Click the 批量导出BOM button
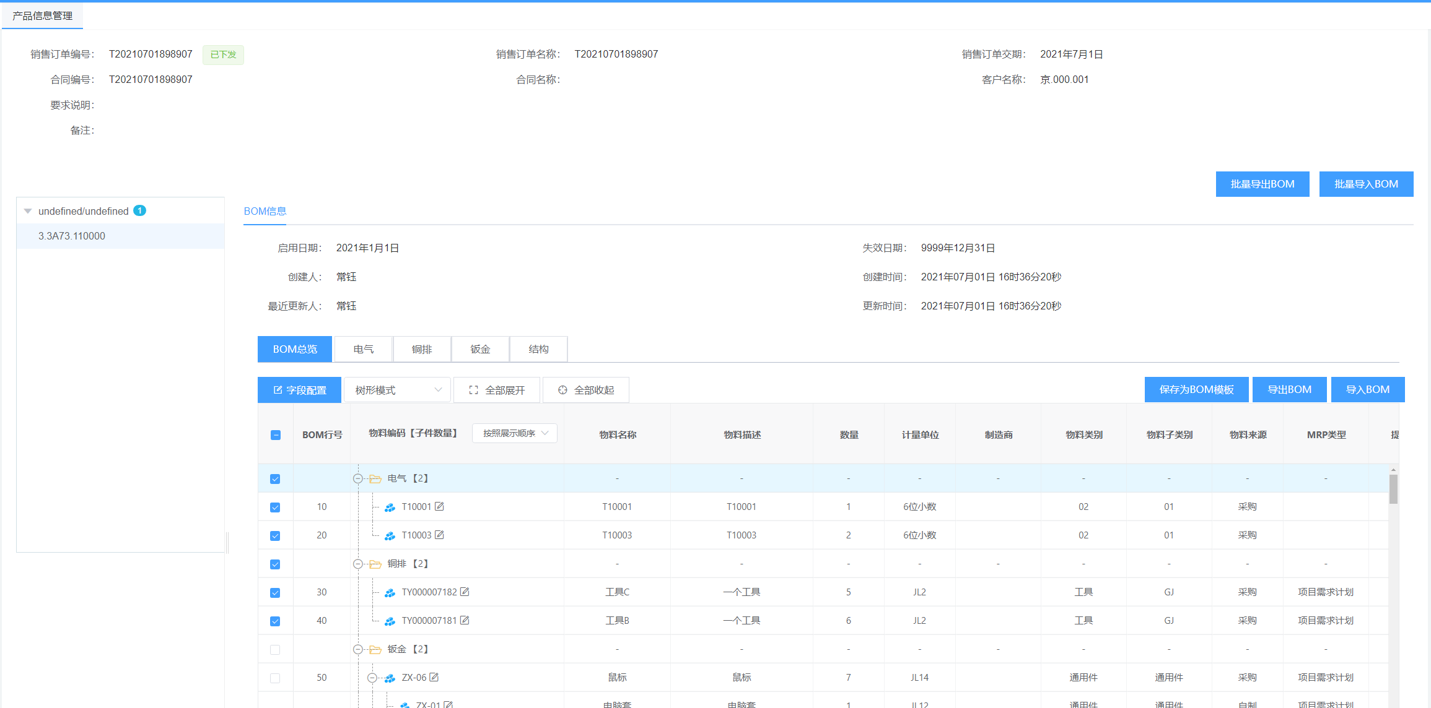The image size is (1431, 708). tap(1262, 184)
